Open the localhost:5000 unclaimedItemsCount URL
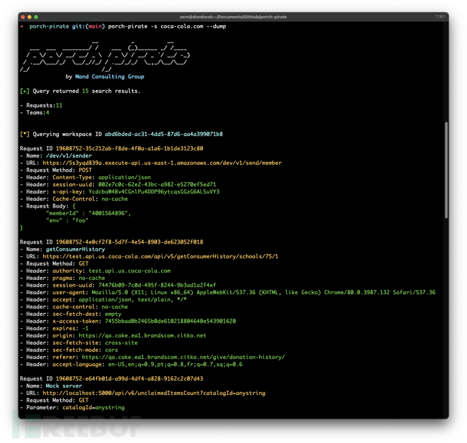The width and height of the screenshot is (467, 443). pyautogui.click(x=154, y=394)
